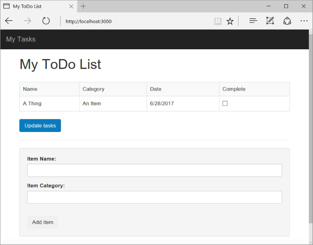Focus the Item Category input field
This screenshot has width=313, height=245.
pos(155,197)
